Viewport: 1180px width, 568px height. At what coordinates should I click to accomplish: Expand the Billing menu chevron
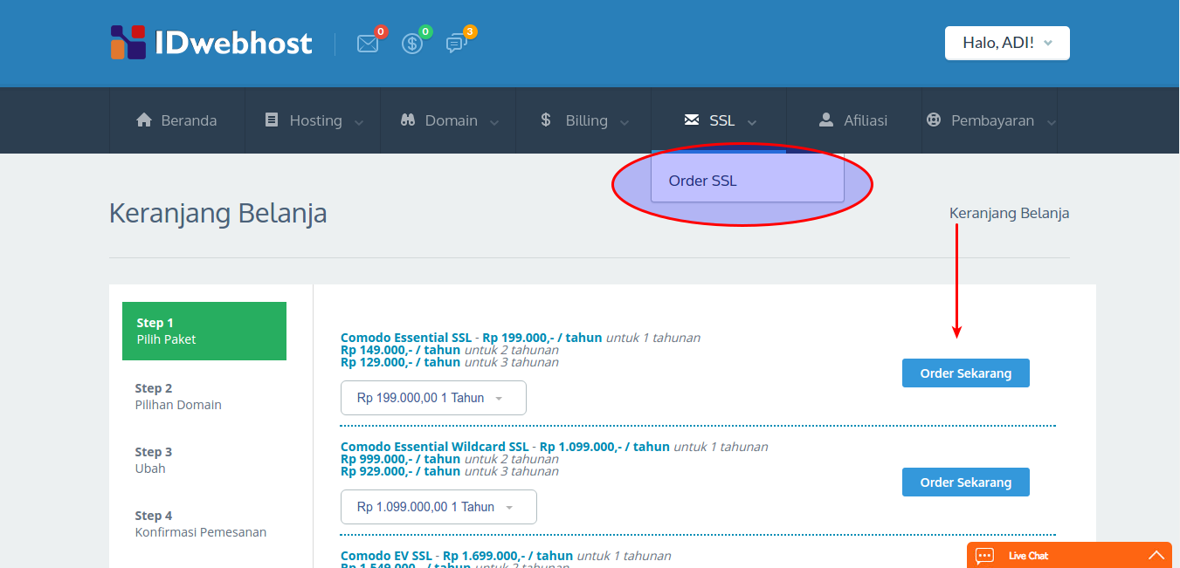625,122
